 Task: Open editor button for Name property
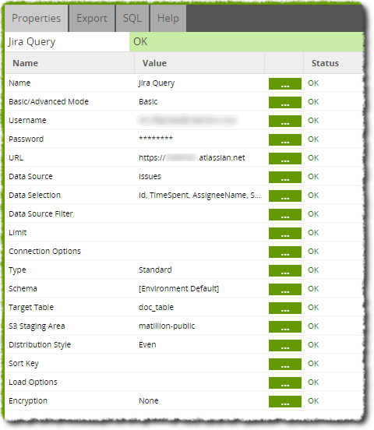tap(285, 83)
